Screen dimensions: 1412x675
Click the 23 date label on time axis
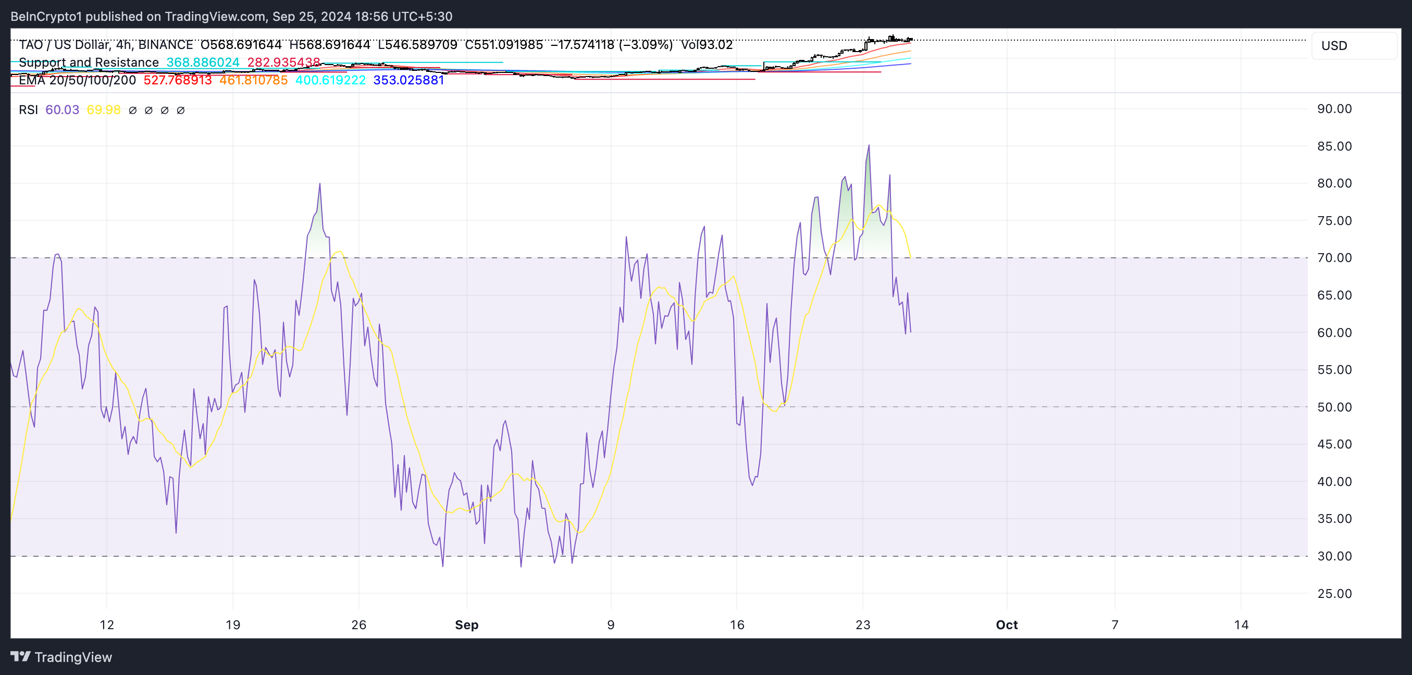[863, 624]
